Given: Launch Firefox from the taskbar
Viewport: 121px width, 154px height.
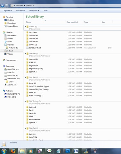Looking at the screenshot, I should click(x=13, y=151).
